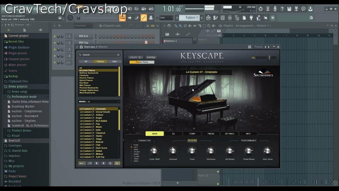
Task: Switch to the TWEAK tab in Keyscape
Action: pyautogui.click(x=211, y=134)
